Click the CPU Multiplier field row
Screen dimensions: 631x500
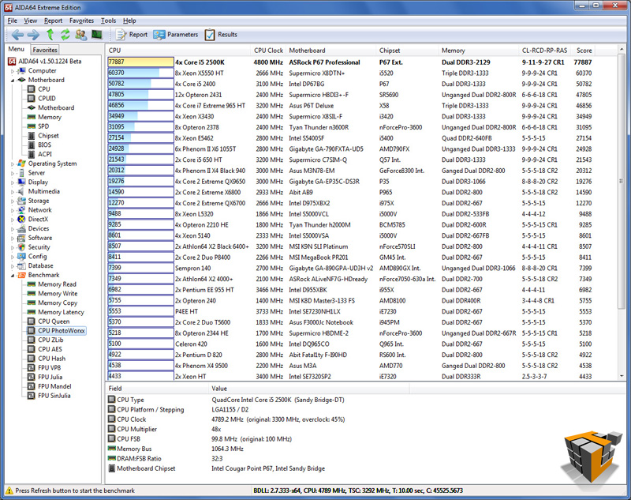258,429
